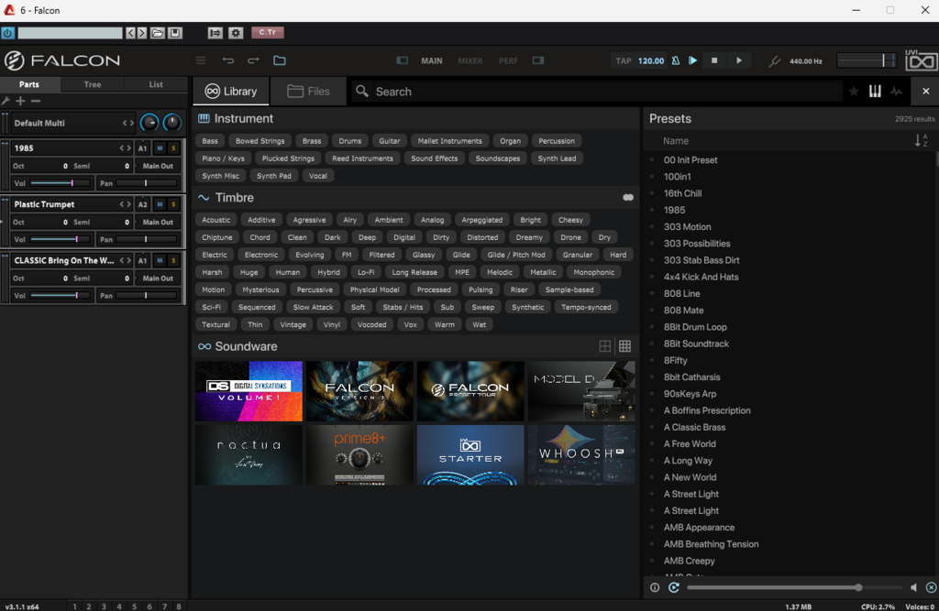Toggle the Timbre section switch

(627, 198)
